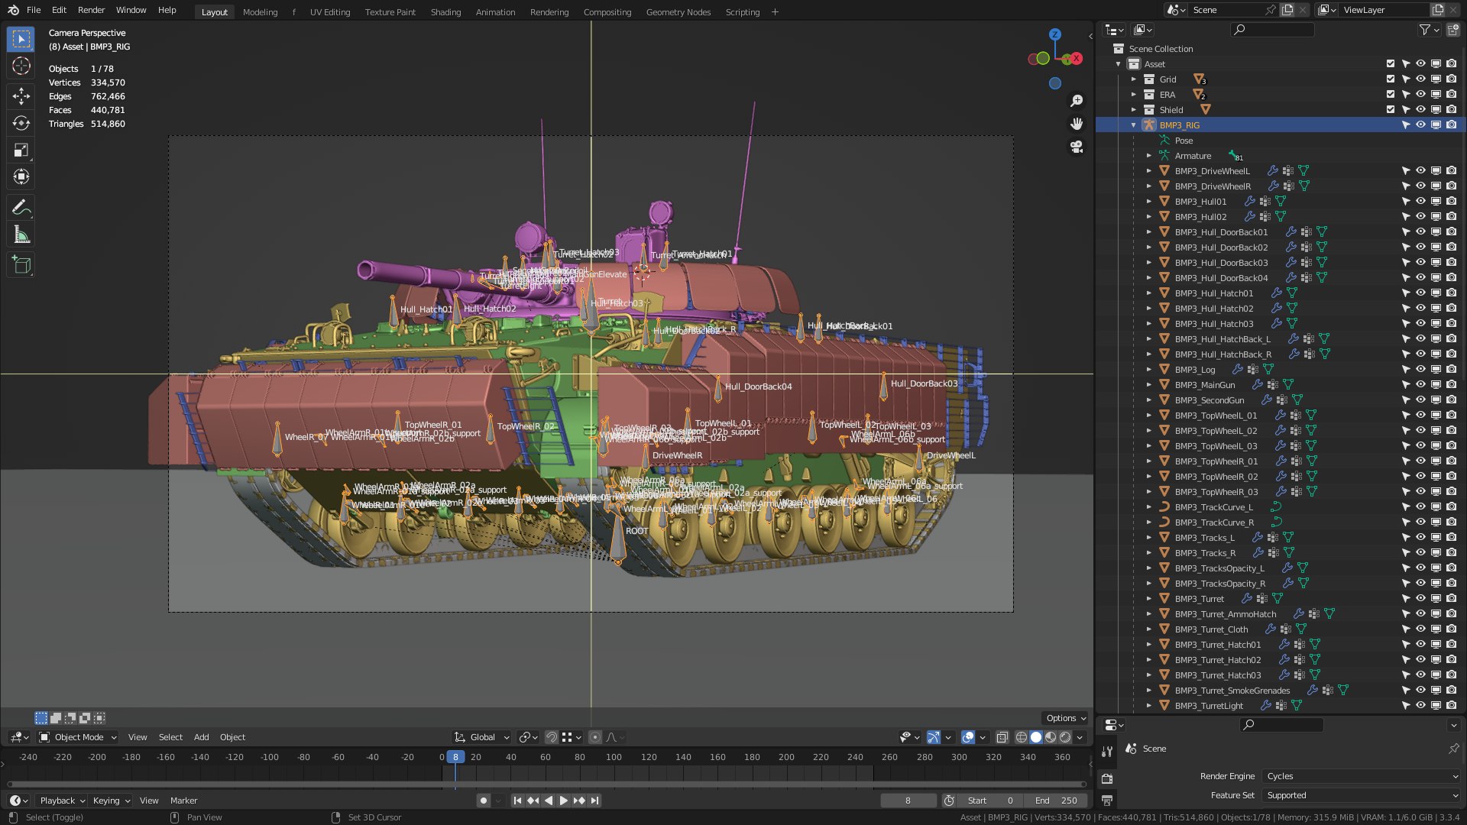Switch to Shading workspace tab
This screenshot has width=1467, height=825.
(445, 12)
